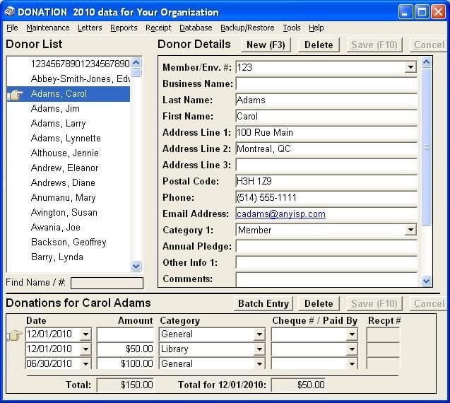Viewport: 450px width, 403px height.
Task: Click Donor Details scroll up arrow
Action: [x=426, y=62]
